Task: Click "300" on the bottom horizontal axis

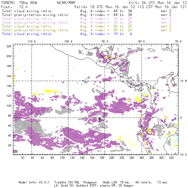Action: point(162,158)
